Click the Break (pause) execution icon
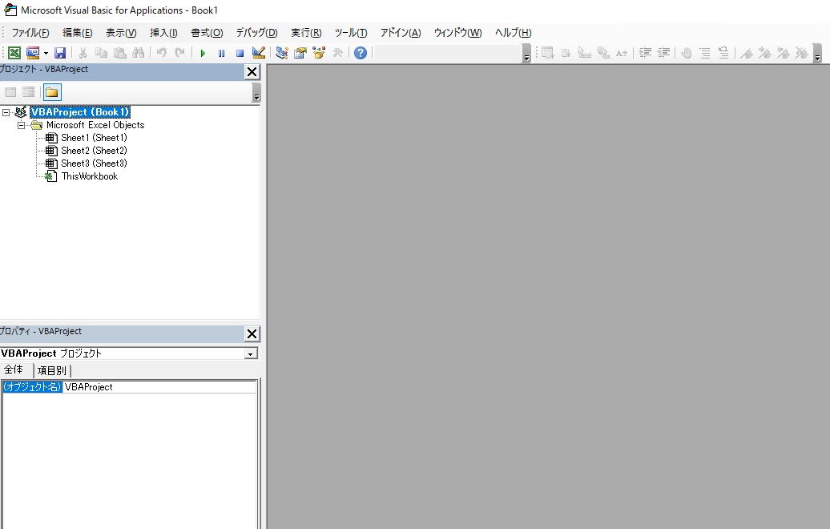 click(221, 53)
